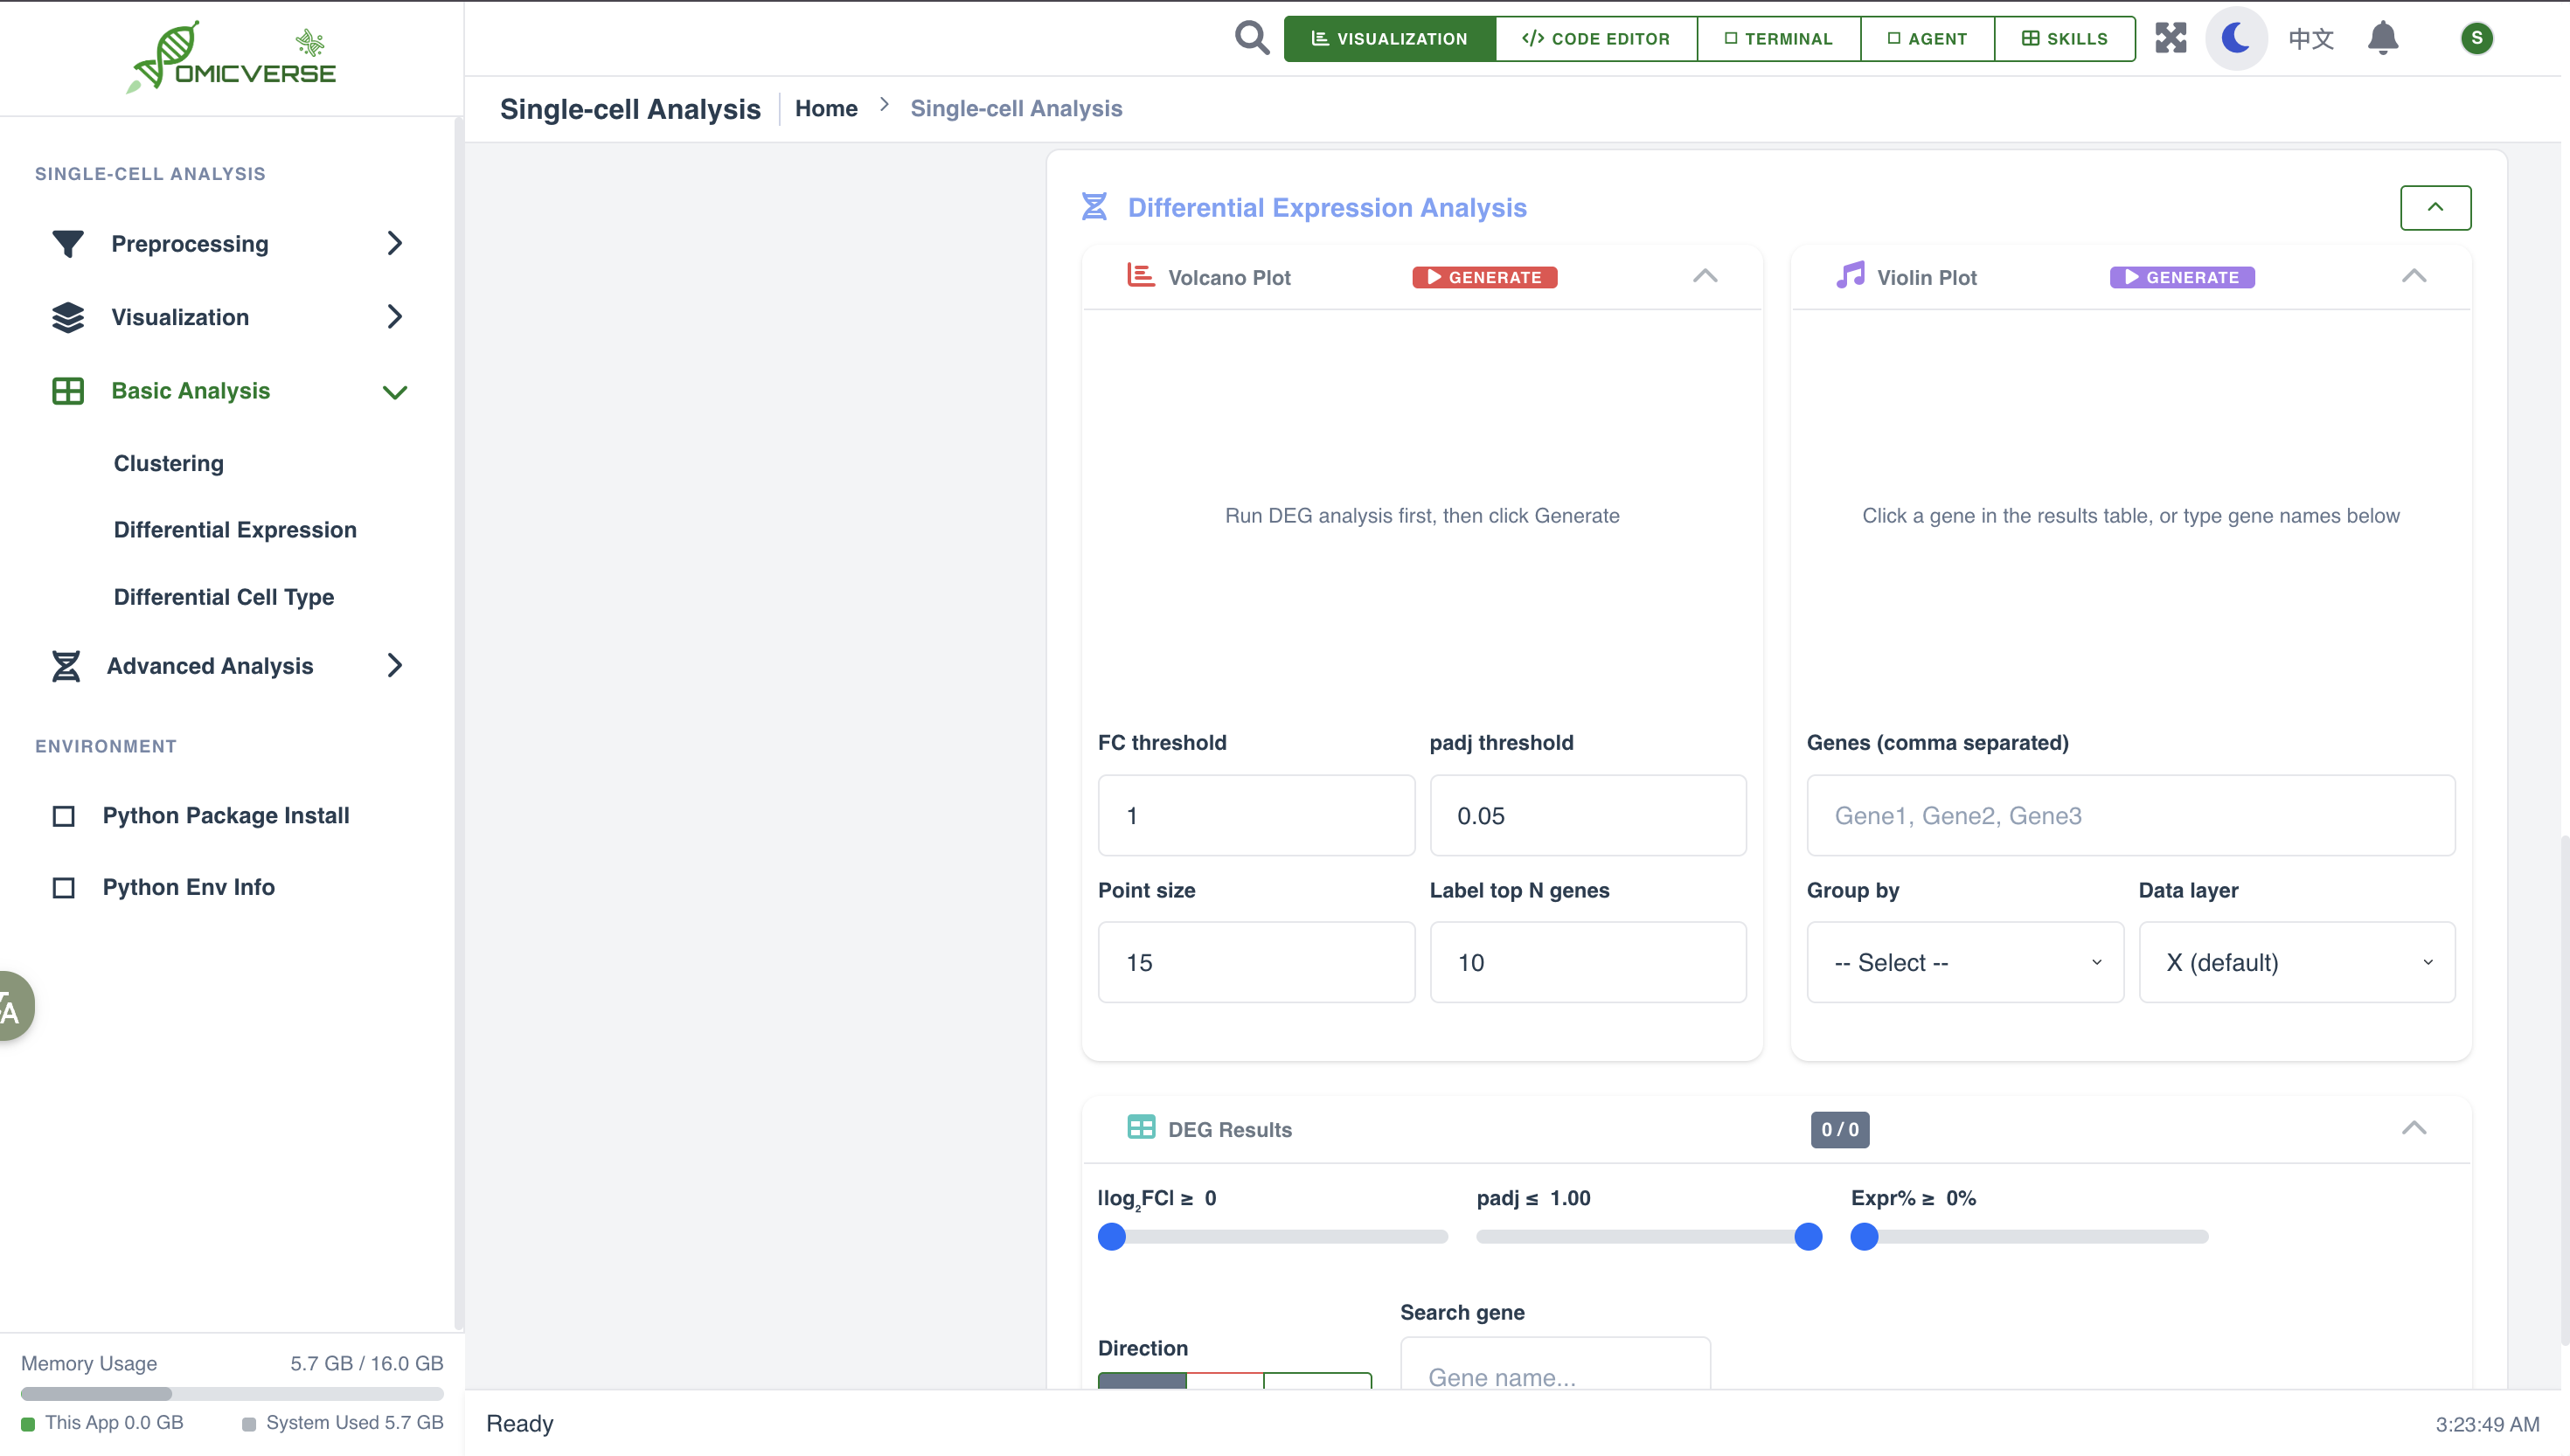Select the first Direction filter segment
The height and width of the screenshot is (1456, 2570).
click(1142, 1380)
